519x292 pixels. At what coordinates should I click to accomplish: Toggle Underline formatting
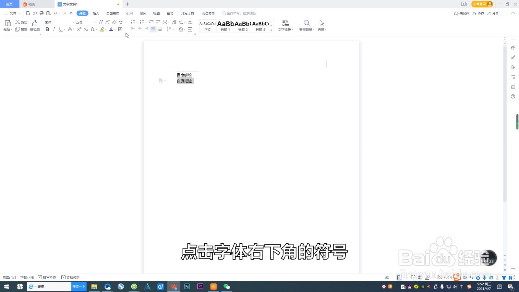60,29
